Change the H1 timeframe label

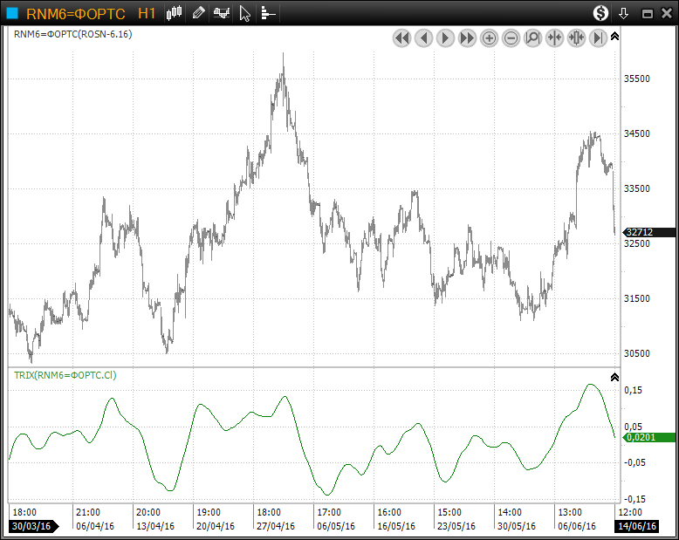[147, 13]
